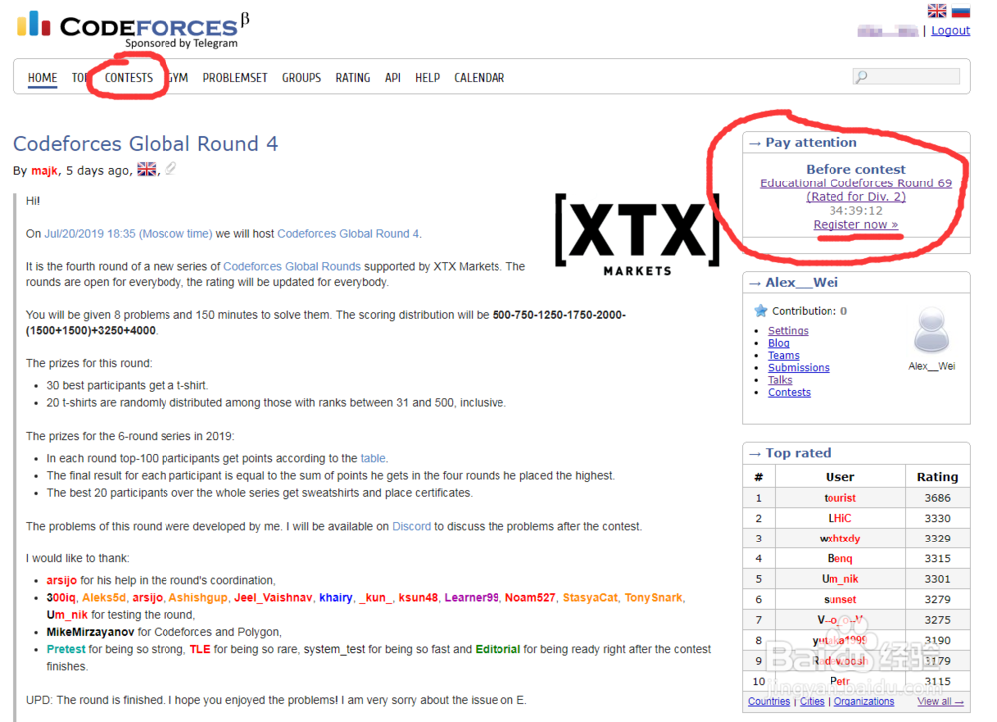Open the Alex__Wei avatar picture
This screenshot has width=997, height=722.
pyautogui.click(x=931, y=330)
